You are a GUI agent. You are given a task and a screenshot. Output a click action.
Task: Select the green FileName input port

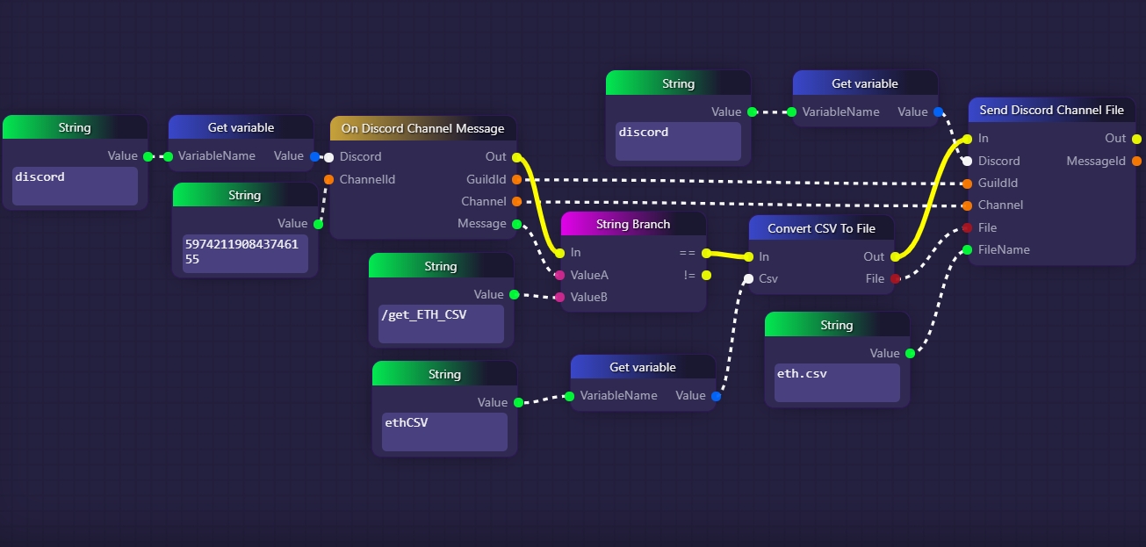[967, 249]
